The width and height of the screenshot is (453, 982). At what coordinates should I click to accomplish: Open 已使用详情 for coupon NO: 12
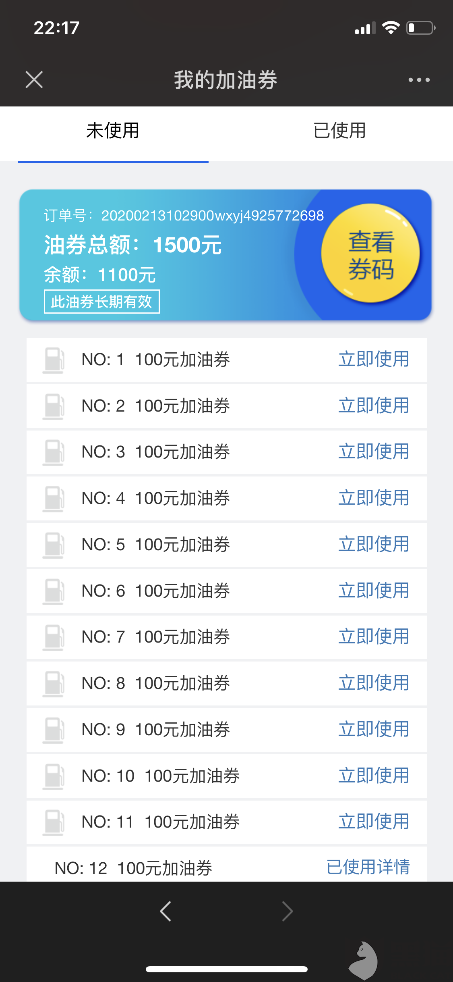[x=368, y=868]
